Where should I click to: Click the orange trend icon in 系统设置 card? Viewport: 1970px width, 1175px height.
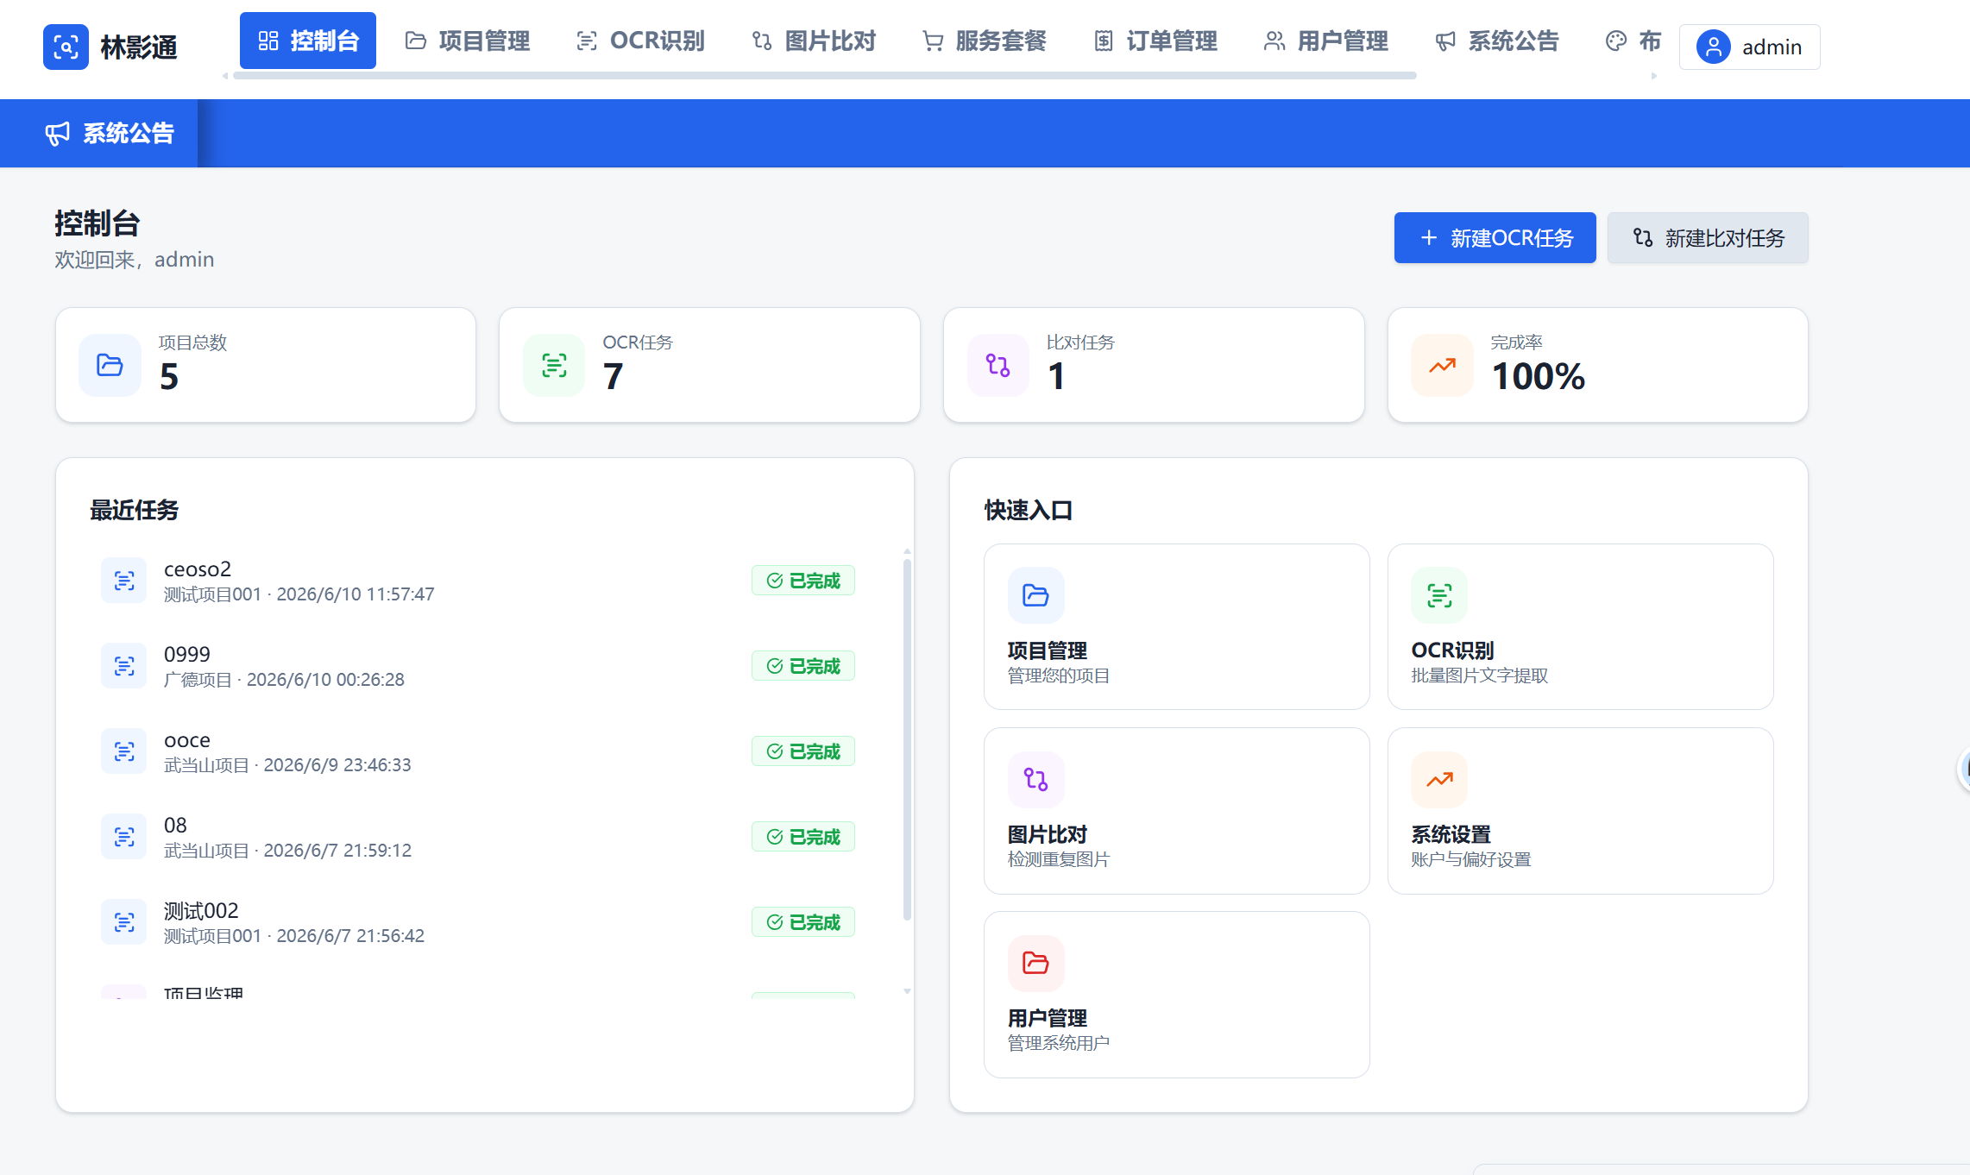pos(1439,779)
